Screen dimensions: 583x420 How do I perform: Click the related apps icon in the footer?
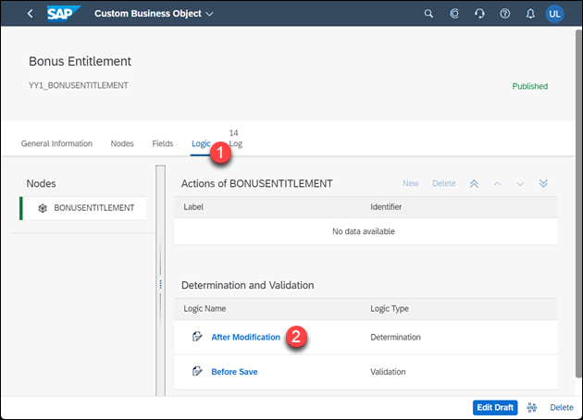[532, 408]
